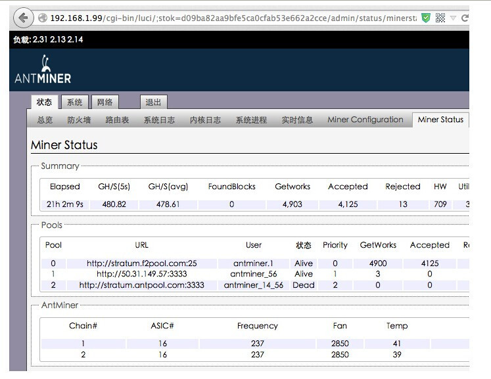This screenshot has width=491, height=379.
Task: View the 内核日志 kernel log subtab
Action: [x=205, y=120]
